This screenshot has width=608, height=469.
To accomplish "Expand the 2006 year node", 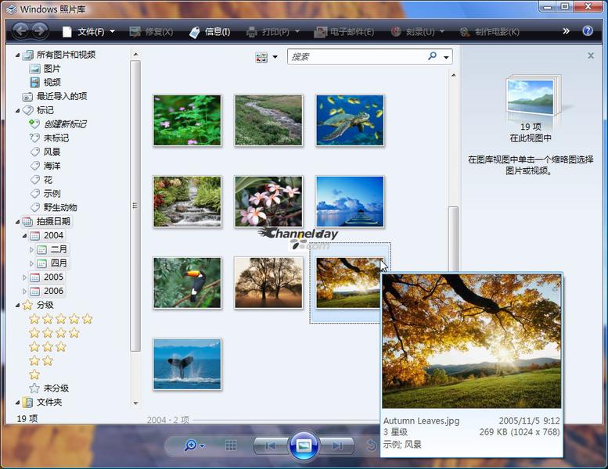I will point(24,292).
